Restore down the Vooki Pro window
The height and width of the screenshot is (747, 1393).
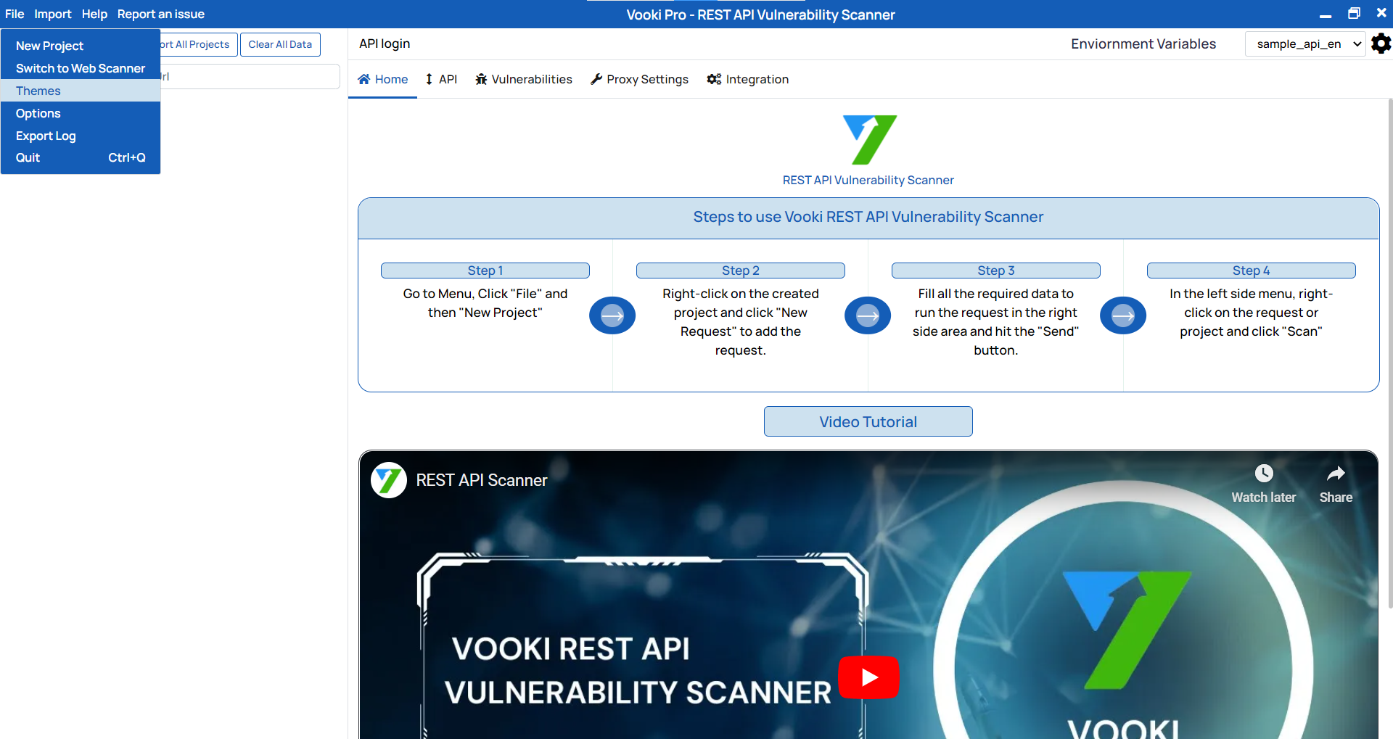[x=1354, y=14]
